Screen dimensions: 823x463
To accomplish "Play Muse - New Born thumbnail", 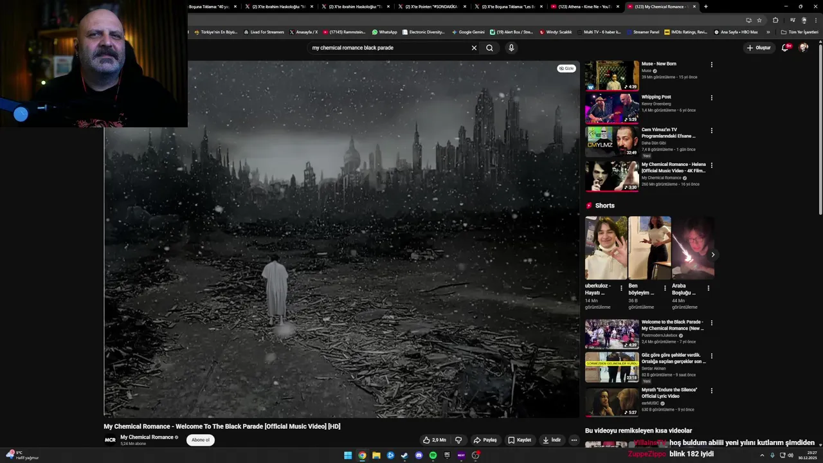I will pos(611,75).
